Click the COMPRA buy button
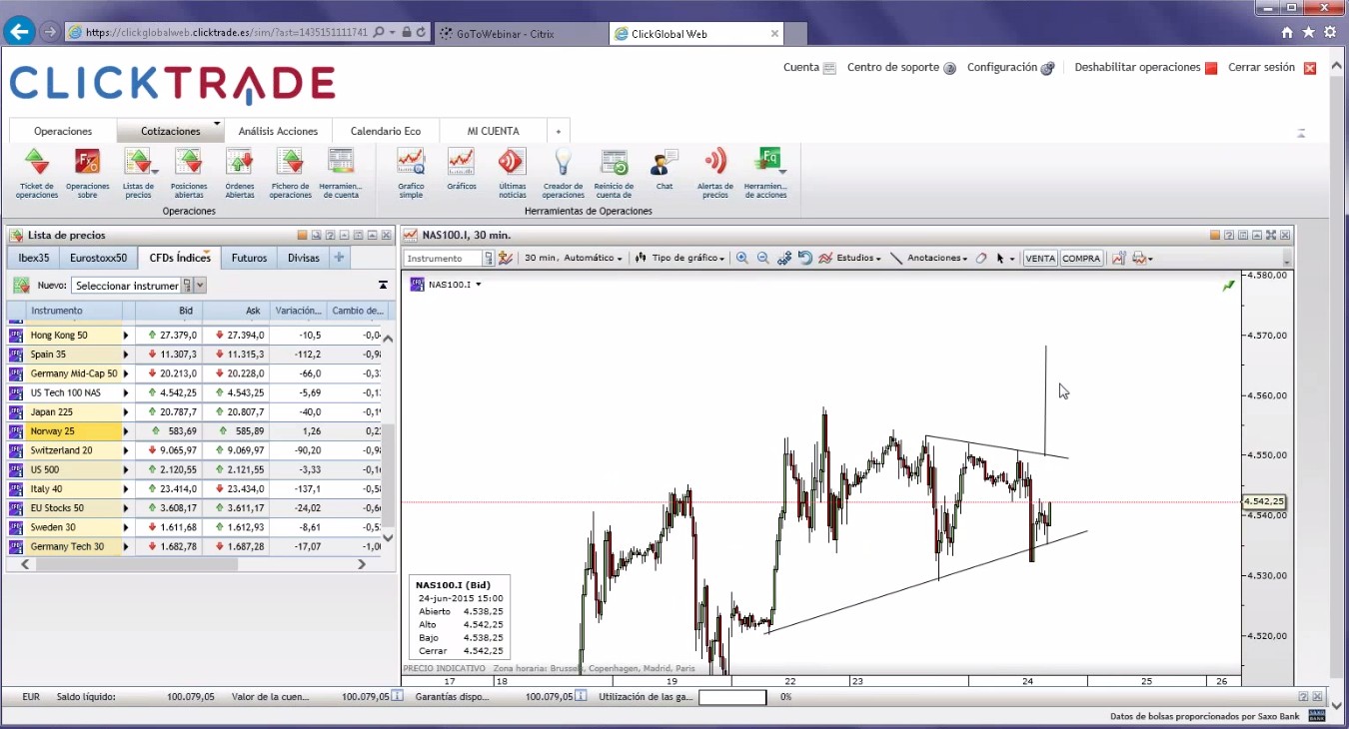1349x729 pixels. point(1081,258)
